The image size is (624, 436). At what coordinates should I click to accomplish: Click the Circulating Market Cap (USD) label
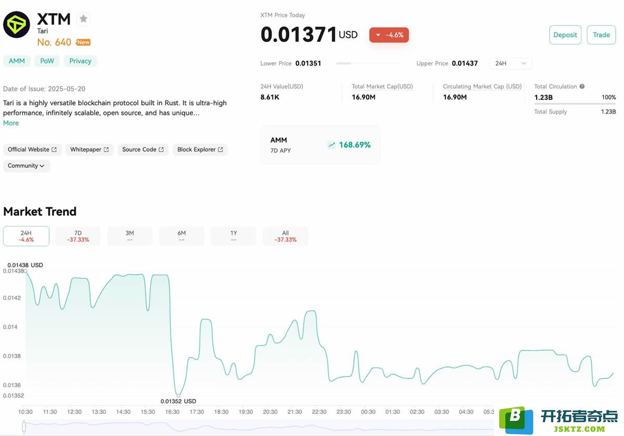pyautogui.click(x=482, y=87)
